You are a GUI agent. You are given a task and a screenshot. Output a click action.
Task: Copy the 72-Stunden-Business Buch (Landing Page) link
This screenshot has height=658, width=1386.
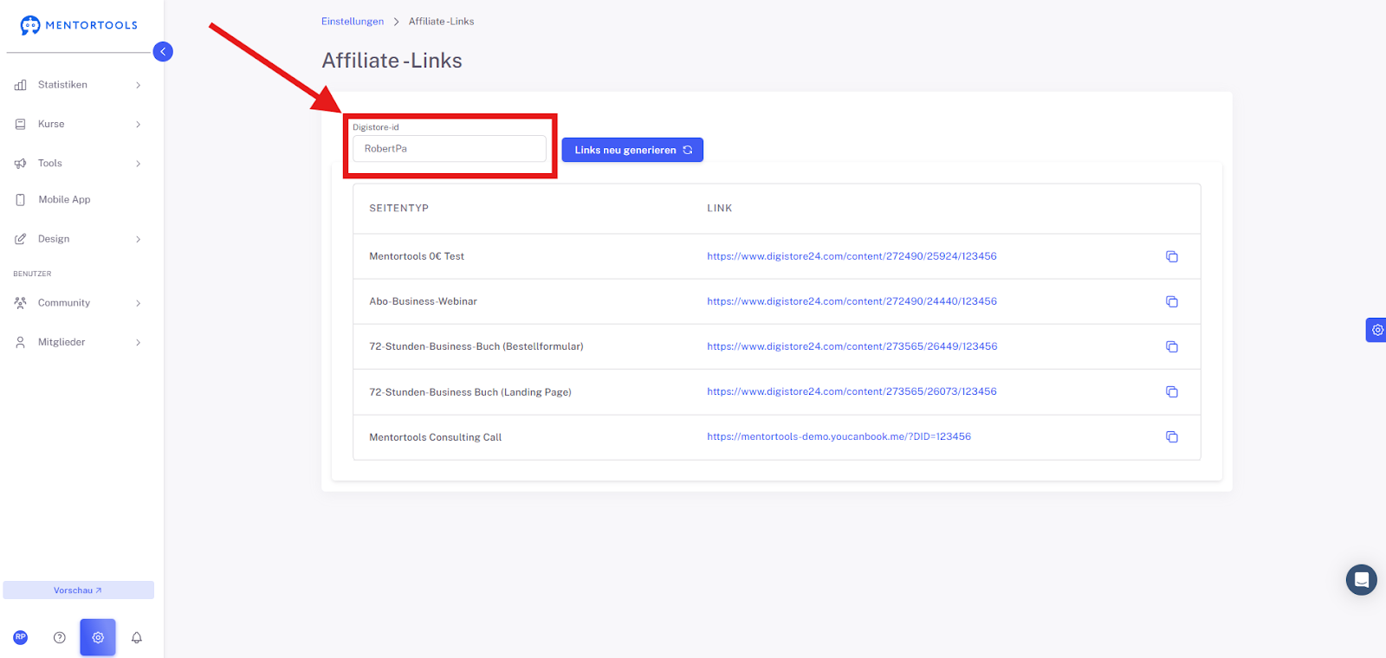tap(1172, 391)
